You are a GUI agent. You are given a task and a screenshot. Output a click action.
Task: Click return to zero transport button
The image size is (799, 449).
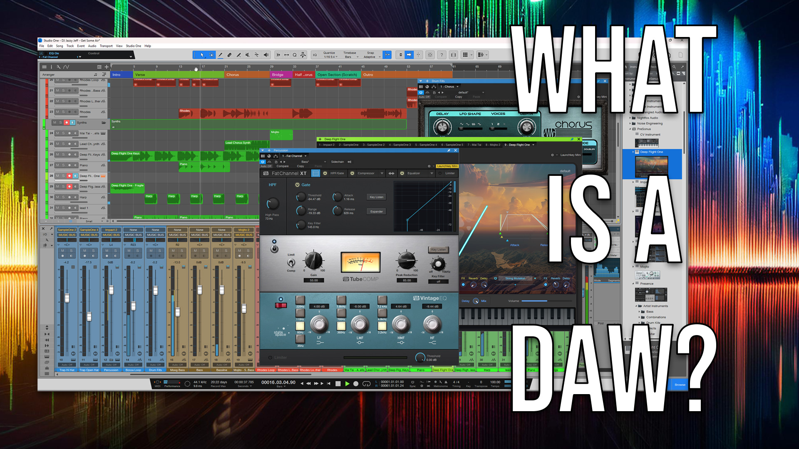pyautogui.click(x=329, y=384)
